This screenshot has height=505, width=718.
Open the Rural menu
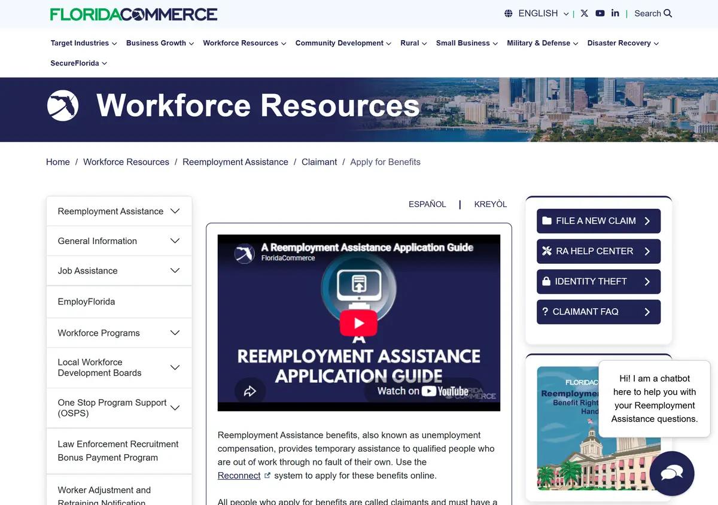(413, 43)
